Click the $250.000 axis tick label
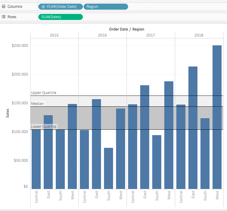The height and width of the screenshot is (211, 227). pyautogui.click(x=20, y=46)
